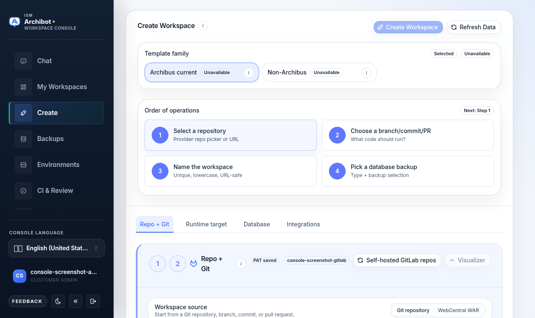Open info icon next to Create Workspace title
The height and width of the screenshot is (318, 535).
[203, 26]
